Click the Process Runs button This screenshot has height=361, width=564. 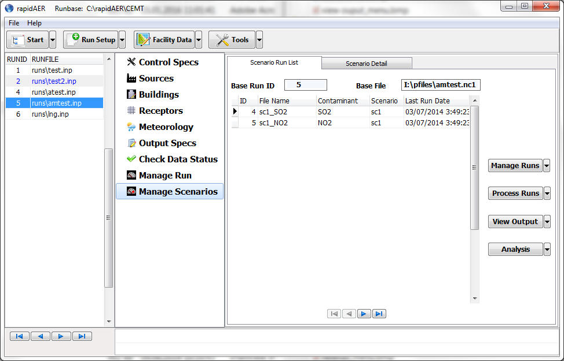tap(515, 193)
